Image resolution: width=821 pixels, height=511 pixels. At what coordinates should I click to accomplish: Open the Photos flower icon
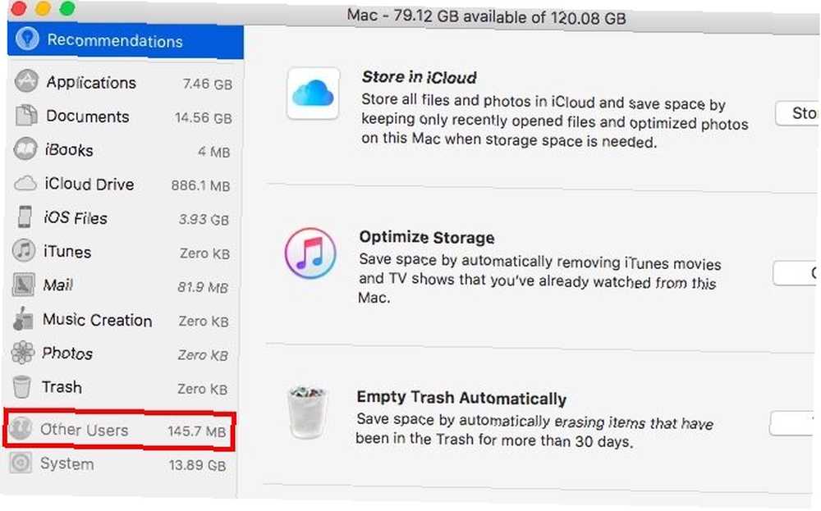click(22, 353)
